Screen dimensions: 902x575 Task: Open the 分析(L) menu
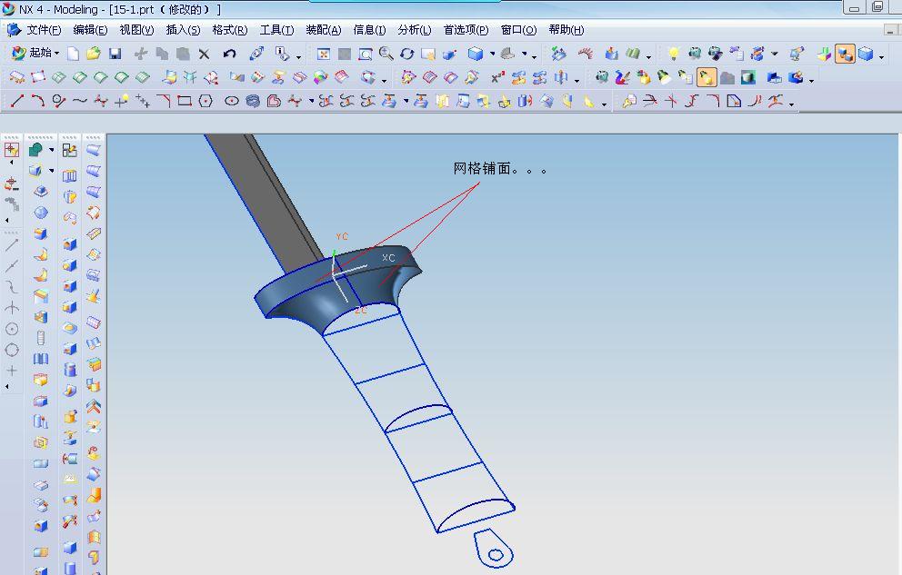pyautogui.click(x=415, y=30)
